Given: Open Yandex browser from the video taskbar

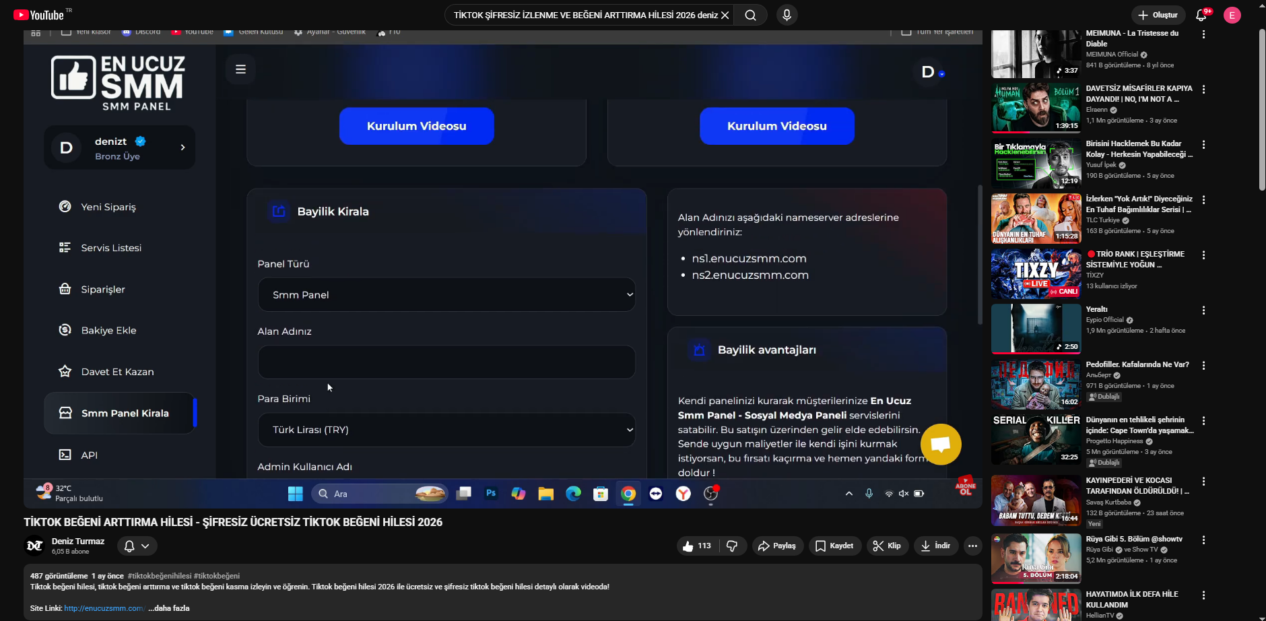Looking at the screenshot, I should pyautogui.click(x=684, y=494).
